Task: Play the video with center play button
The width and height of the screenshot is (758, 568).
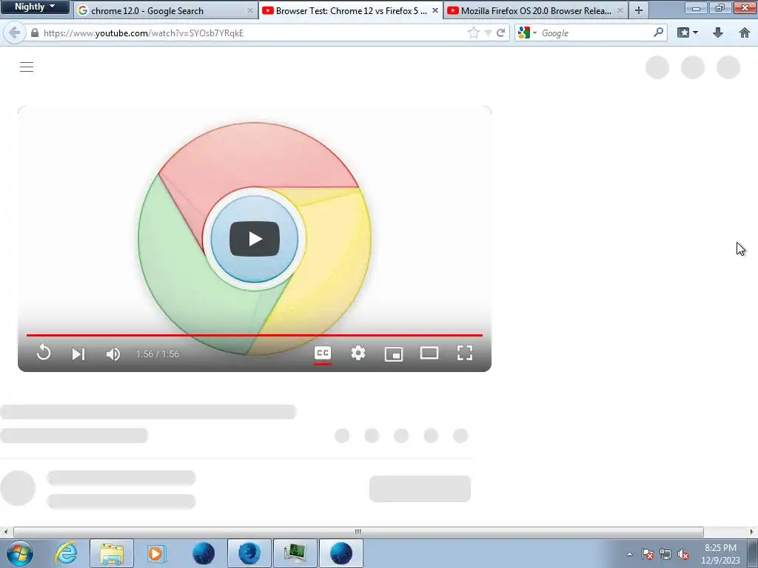Action: 255,239
